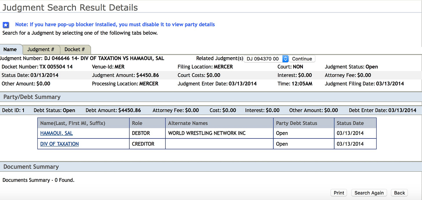Click the Judgment Number DJ 046646 14 text

click(x=82, y=58)
